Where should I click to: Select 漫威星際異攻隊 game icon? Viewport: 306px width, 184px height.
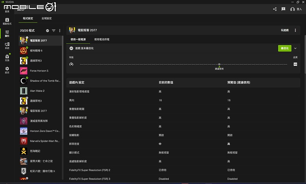(24, 121)
